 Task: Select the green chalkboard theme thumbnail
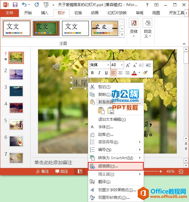coord(46,28)
